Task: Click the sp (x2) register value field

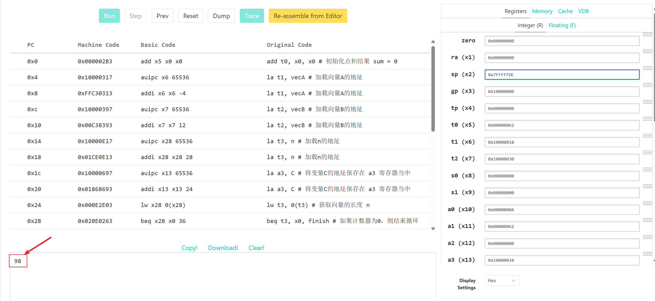Action: [x=562, y=75]
